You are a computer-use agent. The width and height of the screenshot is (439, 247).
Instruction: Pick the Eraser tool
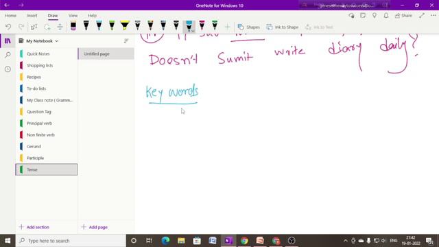coord(73,26)
